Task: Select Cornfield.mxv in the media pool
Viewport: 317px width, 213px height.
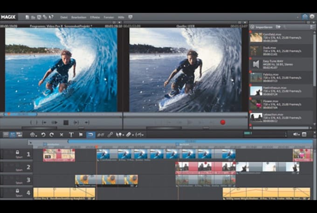Action: [x=281, y=38]
